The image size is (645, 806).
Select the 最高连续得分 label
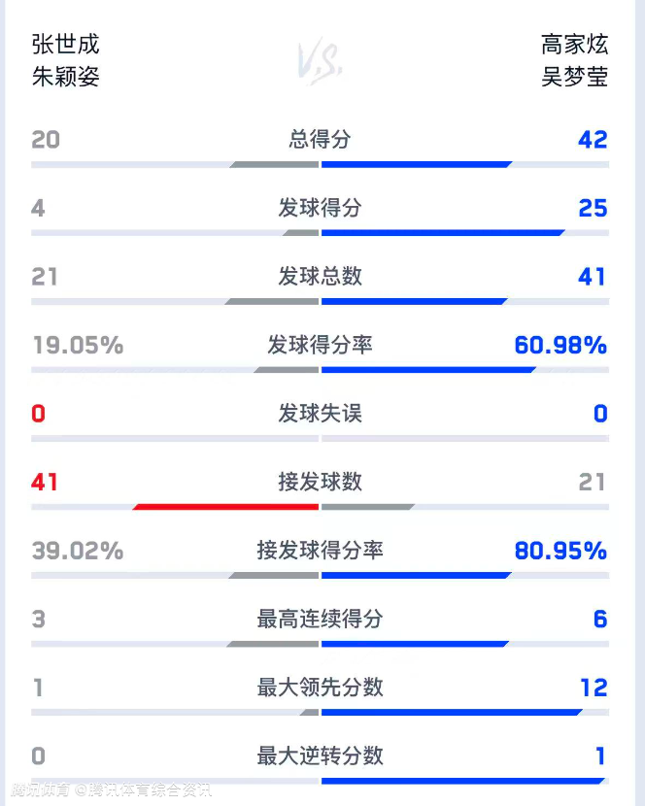tap(320, 619)
